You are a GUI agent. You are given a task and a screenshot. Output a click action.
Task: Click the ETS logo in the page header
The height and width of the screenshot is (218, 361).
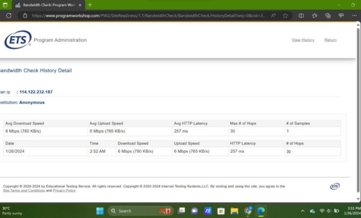[18, 40]
